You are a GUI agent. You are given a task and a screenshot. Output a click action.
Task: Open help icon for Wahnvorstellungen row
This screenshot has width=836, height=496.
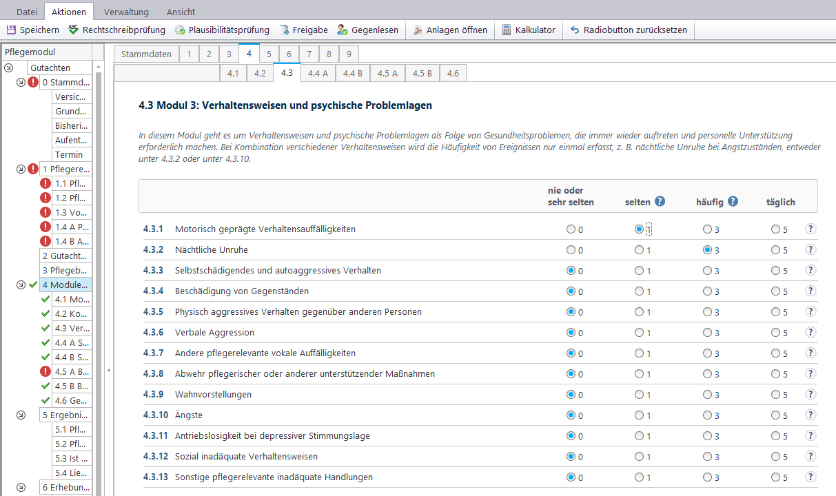810,395
